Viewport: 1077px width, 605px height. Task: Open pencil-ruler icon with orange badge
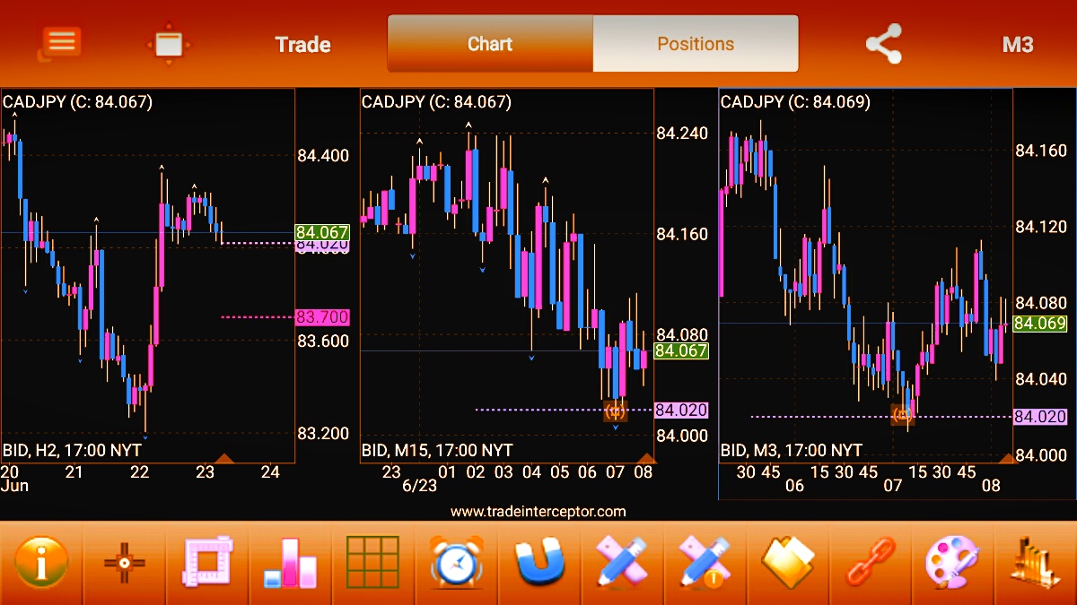[705, 563]
